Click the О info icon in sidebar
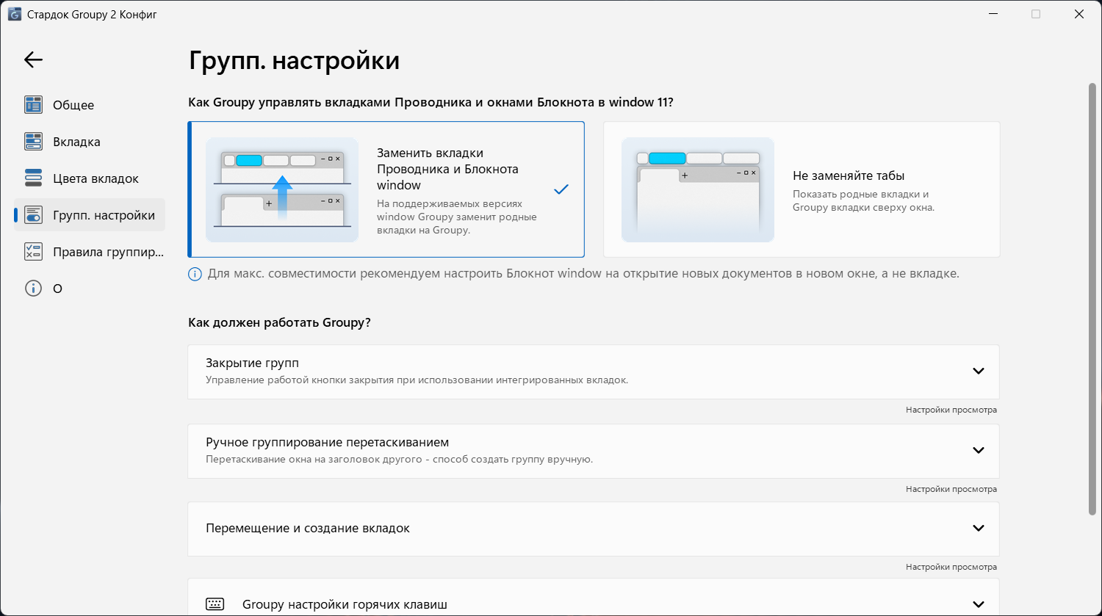 pyautogui.click(x=33, y=289)
